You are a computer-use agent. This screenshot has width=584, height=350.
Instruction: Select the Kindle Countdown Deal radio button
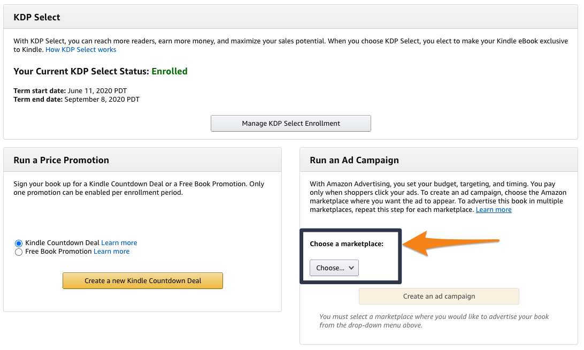coord(19,242)
